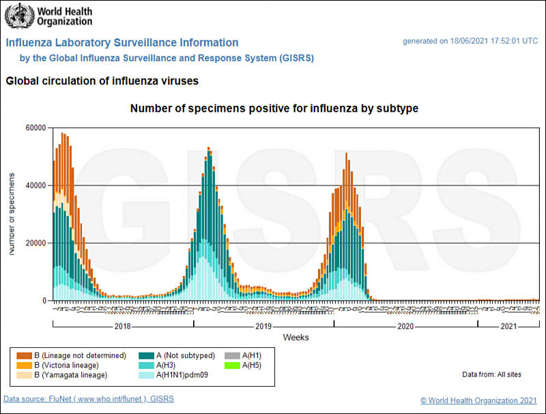Click the A(H3) legend swatch

tap(146, 366)
